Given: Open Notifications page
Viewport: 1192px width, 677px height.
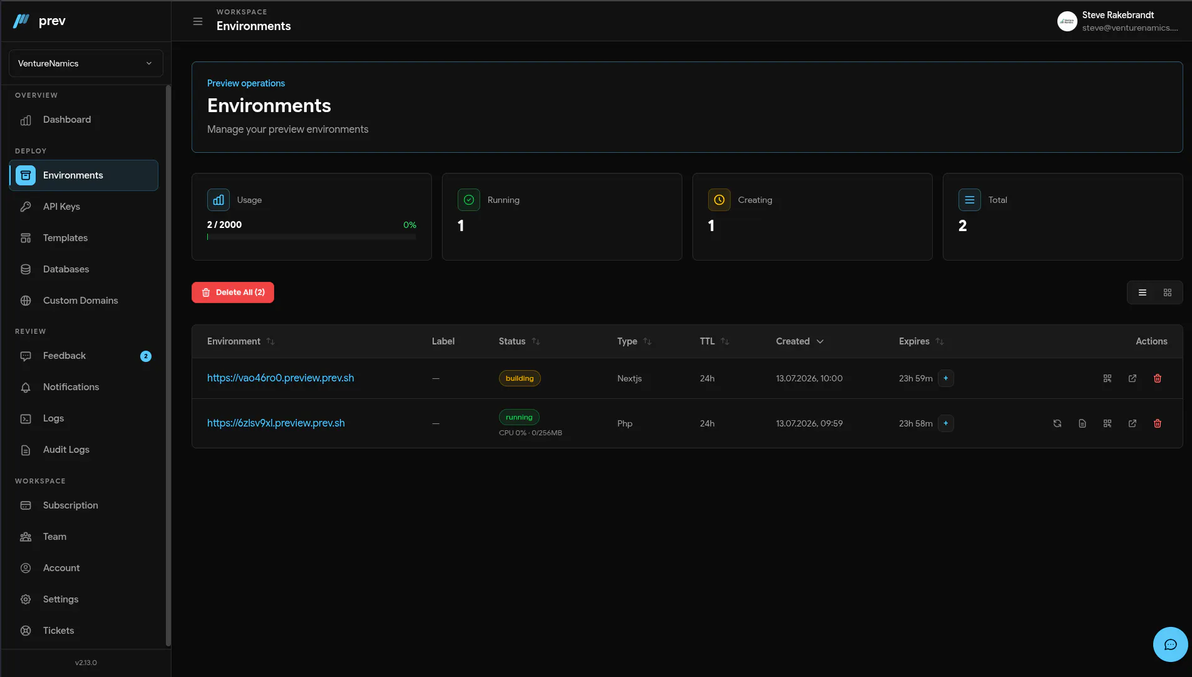Looking at the screenshot, I should 84,387.
